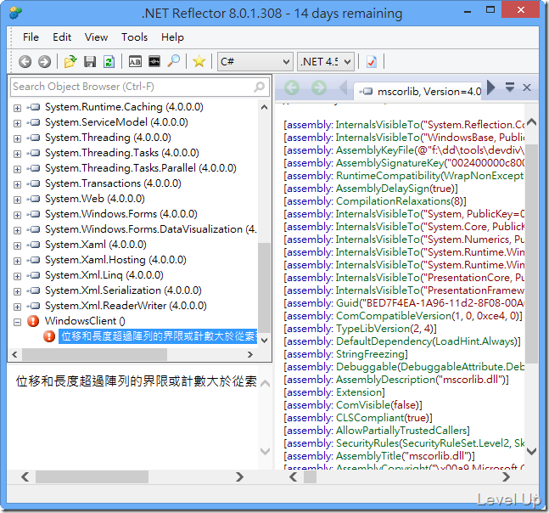
Task: Click the Refresh icon in toolbar
Action: (109, 62)
